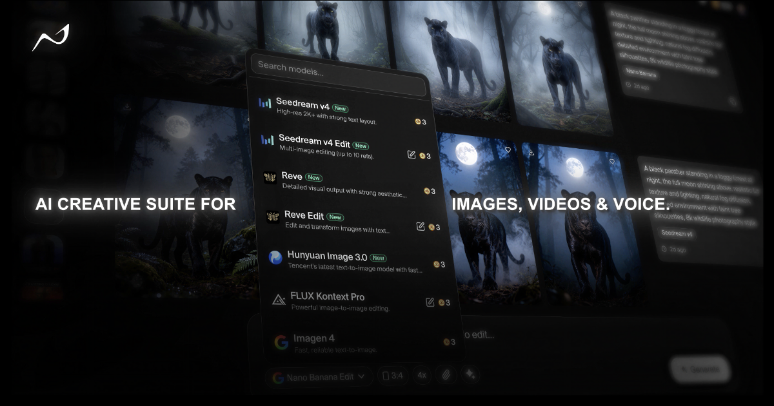Click the download icon on the left moonlit panther image
The image size is (774, 406).
[128, 106]
